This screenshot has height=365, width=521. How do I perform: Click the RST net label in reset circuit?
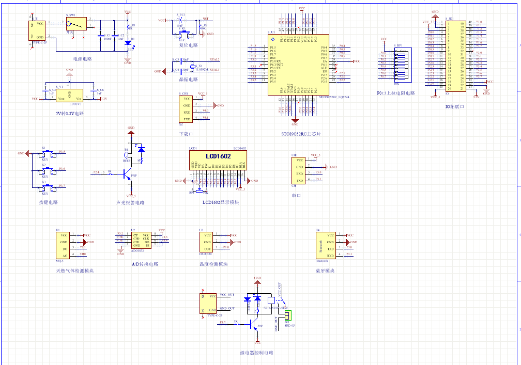[x=206, y=19]
